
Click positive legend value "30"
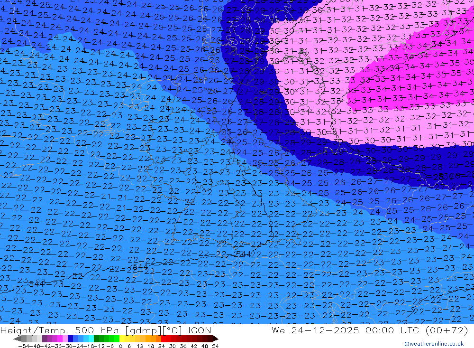[173, 346]
